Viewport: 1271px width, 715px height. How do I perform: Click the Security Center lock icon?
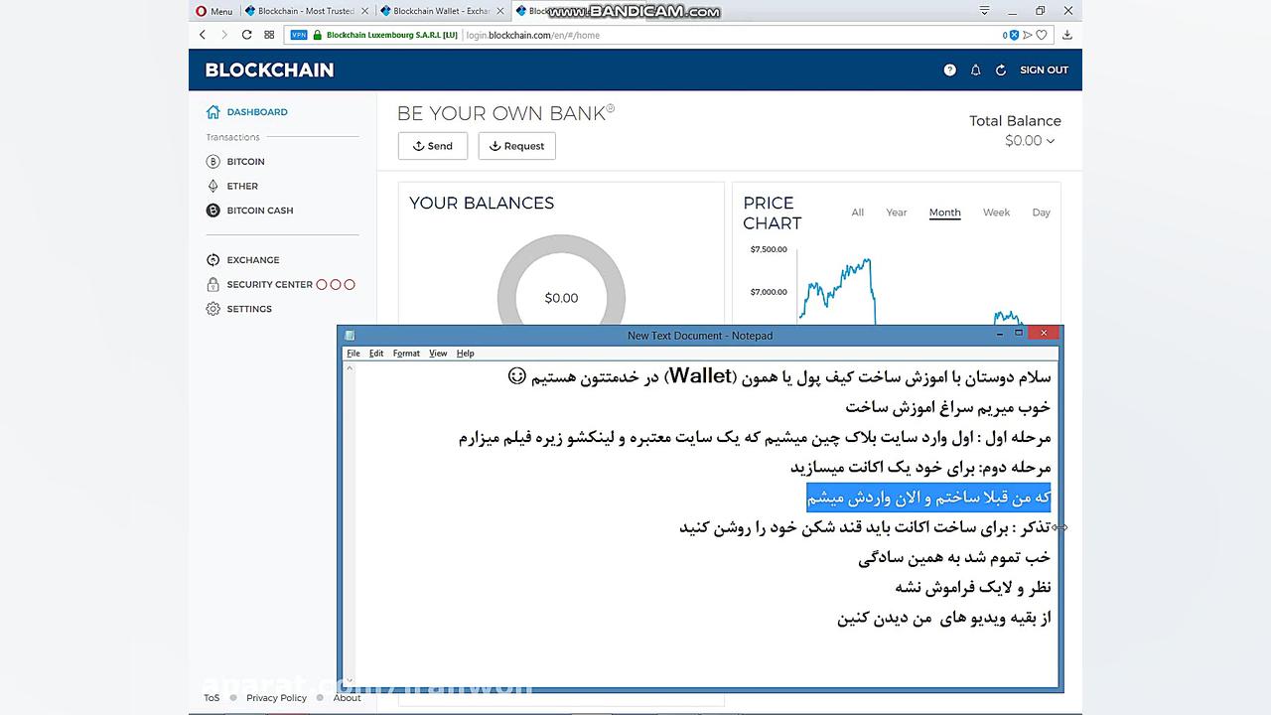click(x=212, y=284)
